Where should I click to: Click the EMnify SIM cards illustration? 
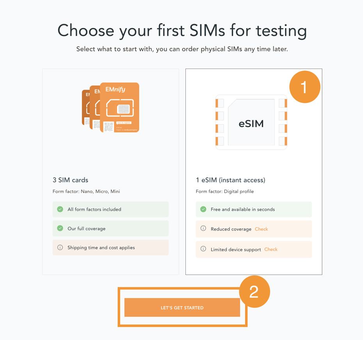coord(110,107)
